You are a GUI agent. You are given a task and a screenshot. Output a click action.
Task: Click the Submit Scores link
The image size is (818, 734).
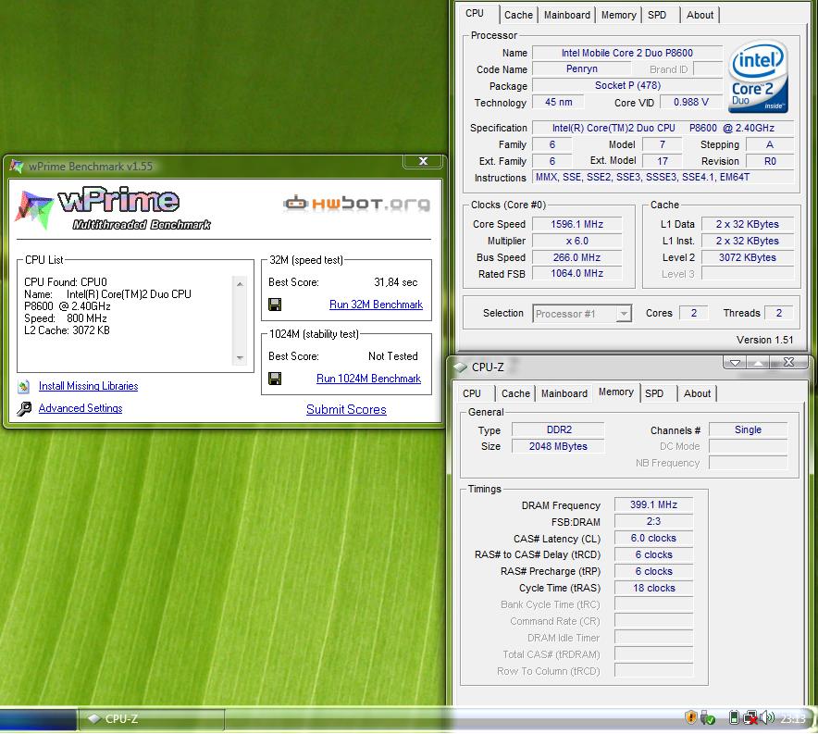coord(346,409)
